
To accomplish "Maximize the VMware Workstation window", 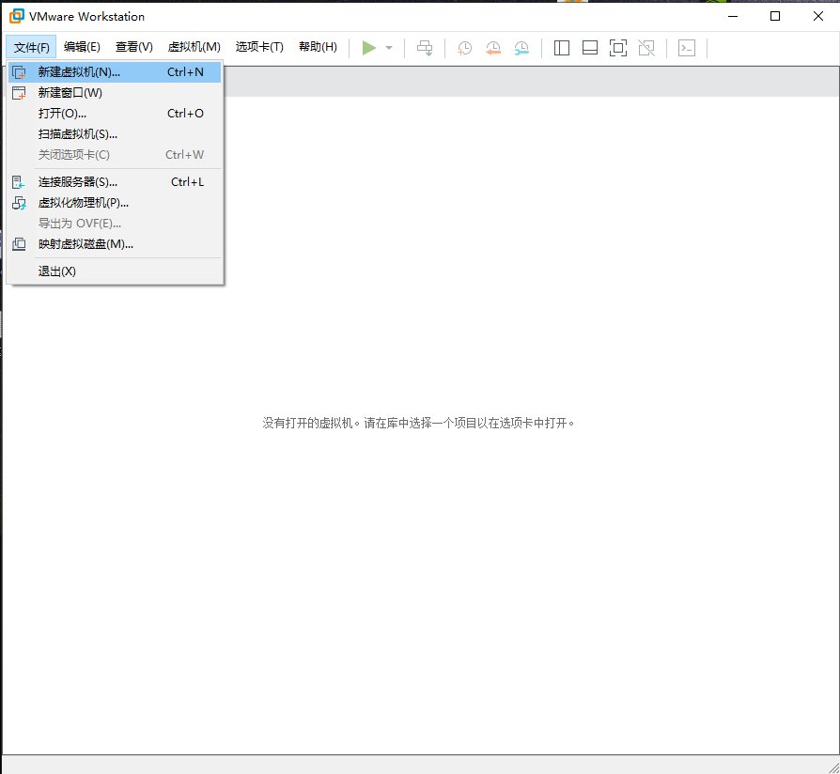I will point(775,16).
